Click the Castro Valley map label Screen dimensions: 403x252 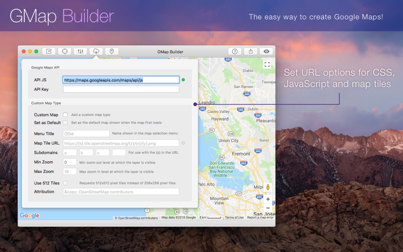pos(219,111)
